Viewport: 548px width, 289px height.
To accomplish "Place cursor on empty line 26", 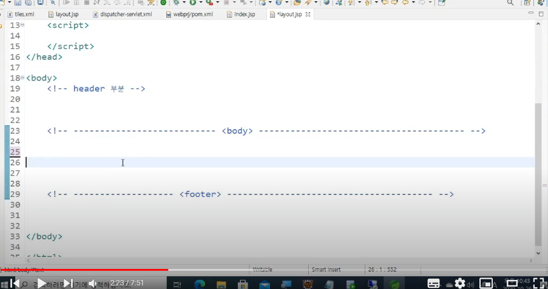I will click(x=280, y=162).
